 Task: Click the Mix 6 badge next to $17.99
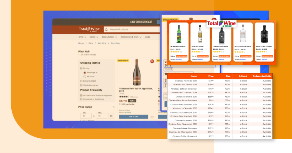(132, 101)
